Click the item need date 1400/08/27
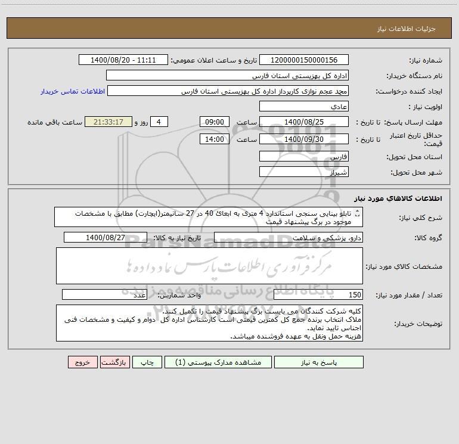The width and height of the screenshot is (459, 444). click(106, 237)
